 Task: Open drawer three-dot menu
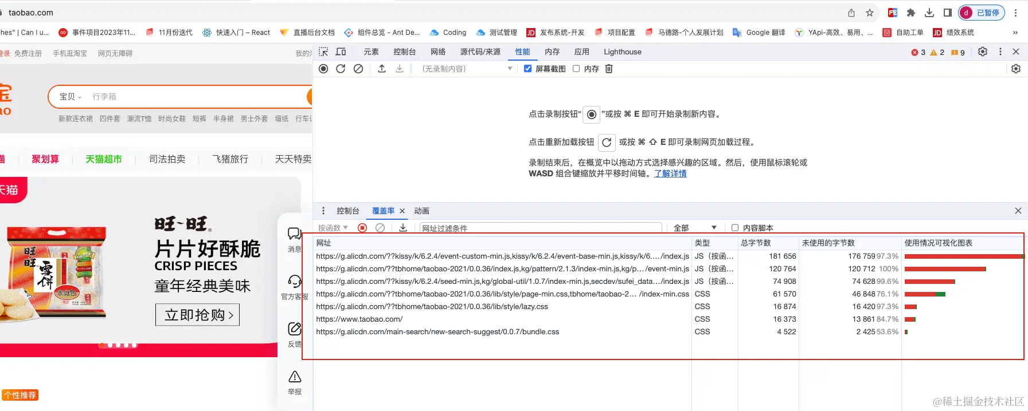tap(323, 211)
